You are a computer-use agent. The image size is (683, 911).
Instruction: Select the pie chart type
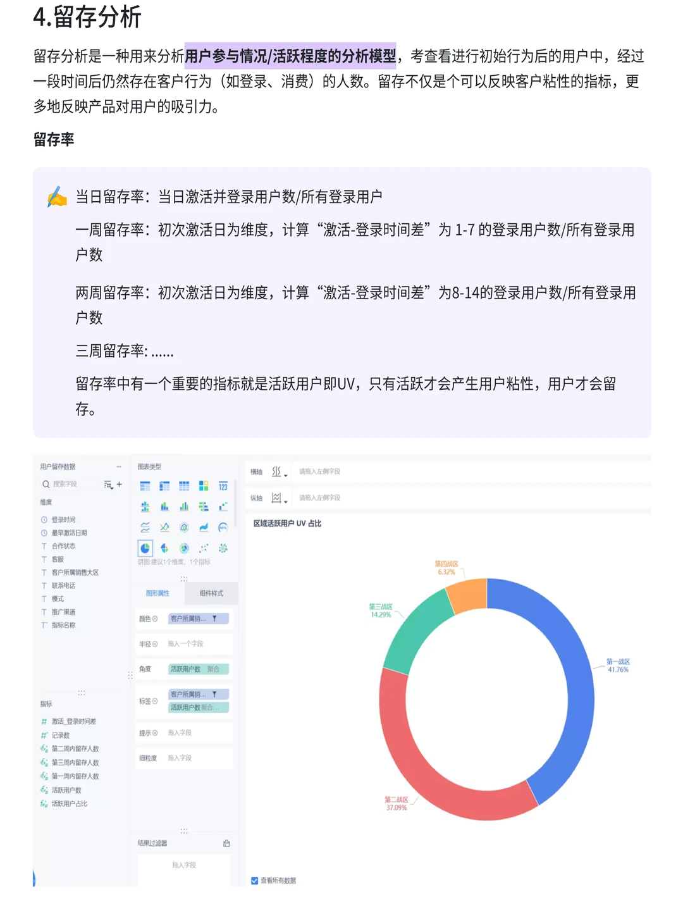pyautogui.click(x=144, y=548)
